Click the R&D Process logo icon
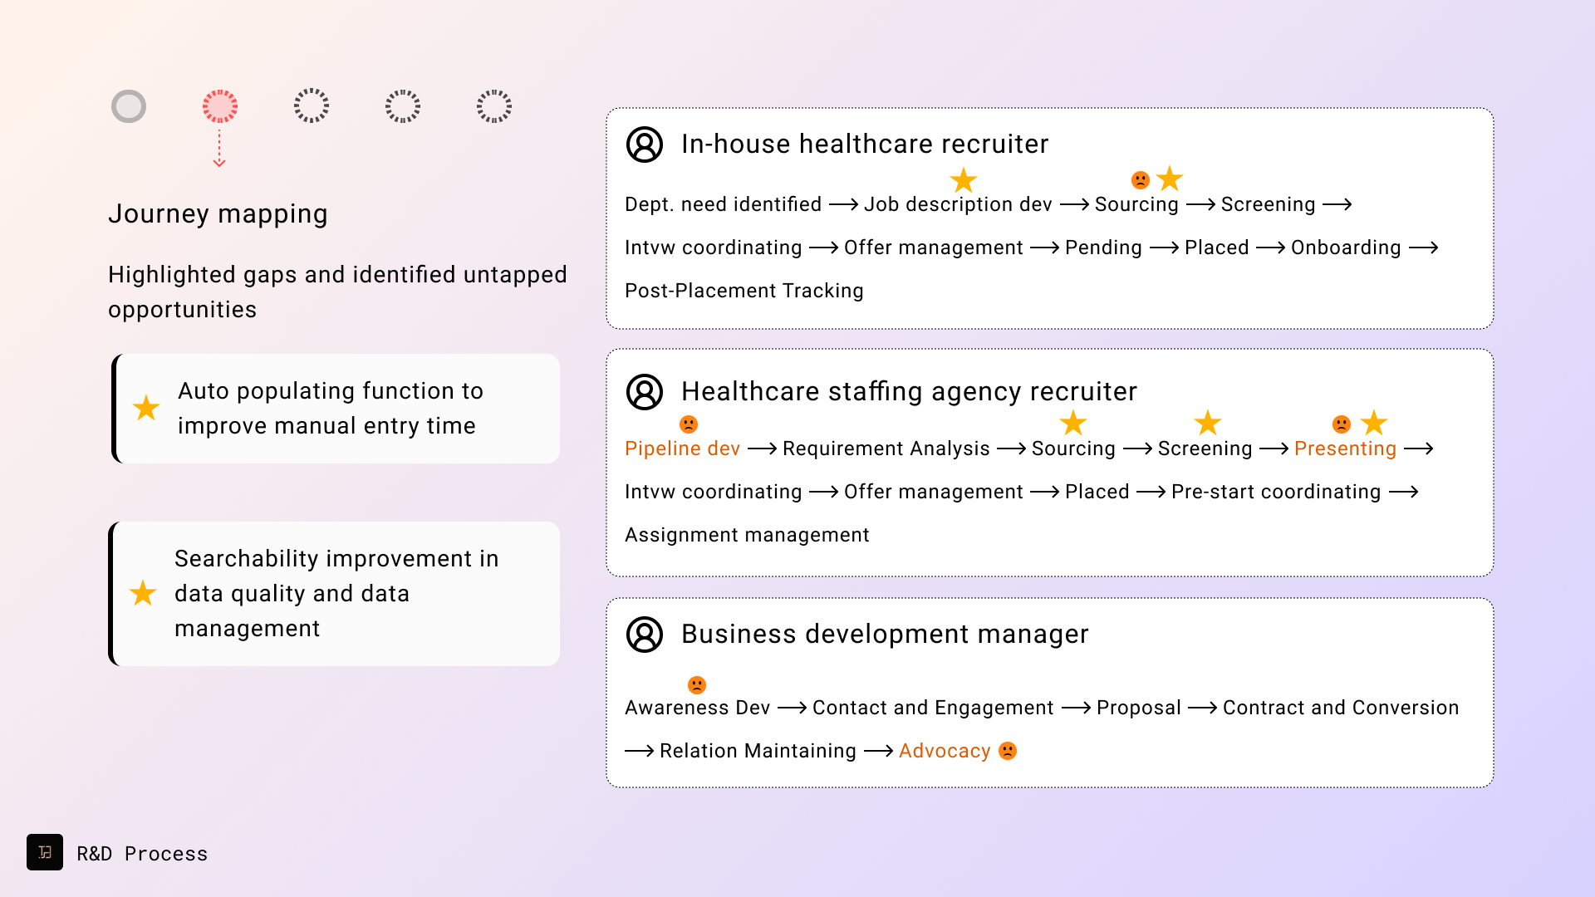The width and height of the screenshot is (1595, 897). (x=45, y=852)
